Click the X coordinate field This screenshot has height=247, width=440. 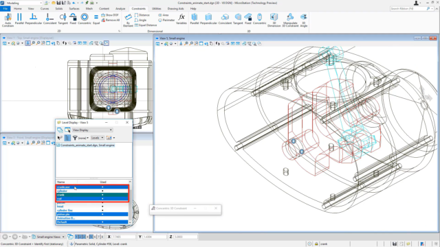tap(124, 237)
